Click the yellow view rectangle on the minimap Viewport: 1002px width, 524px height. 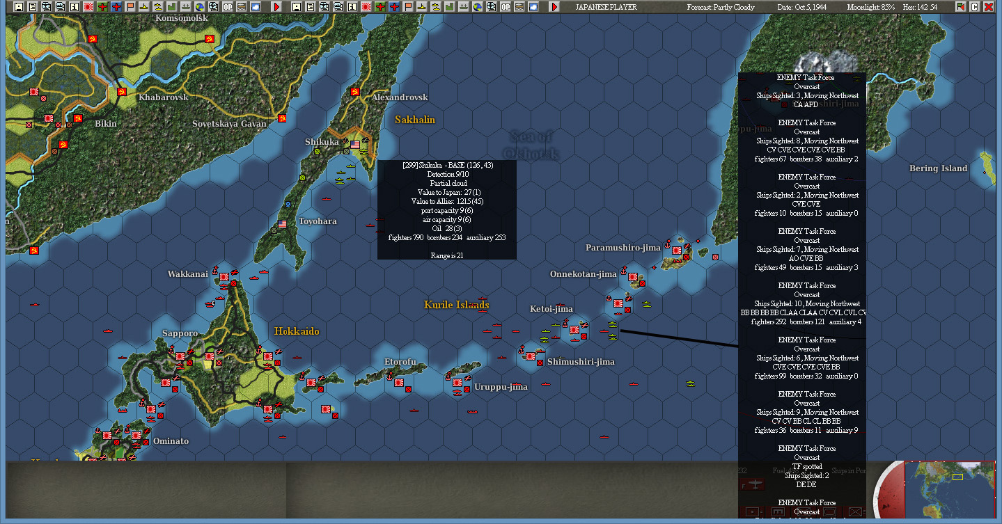click(957, 477)
